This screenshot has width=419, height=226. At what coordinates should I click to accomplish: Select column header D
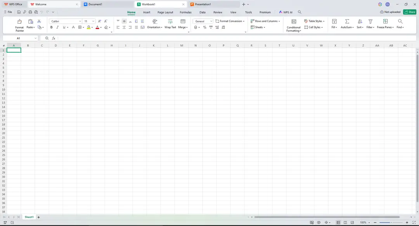[55, 45]
